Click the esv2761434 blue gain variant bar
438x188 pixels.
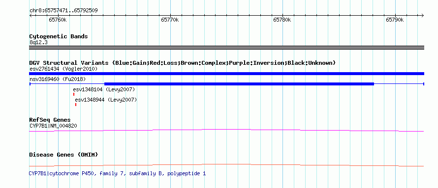click(x=226, y=74)
